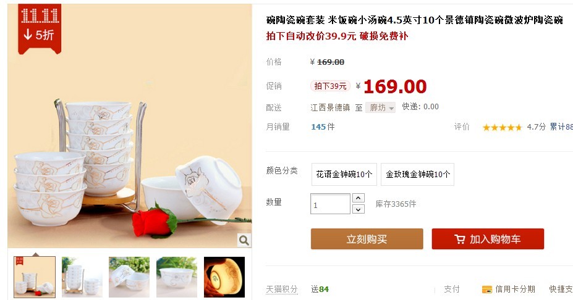Click the 拍下39元 promotion tag
573x300 pixels.
(330, 86)
